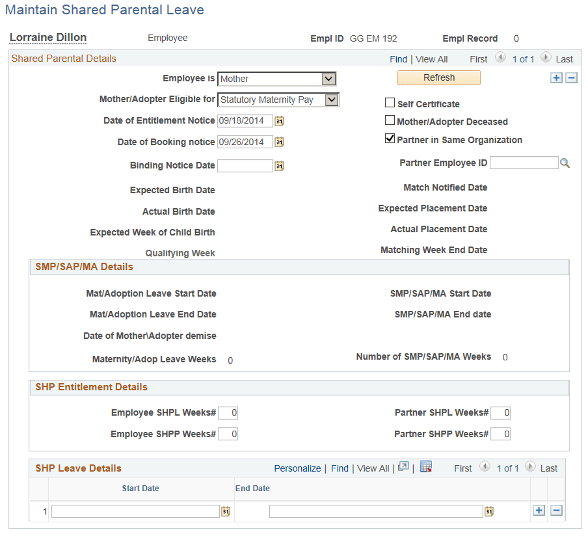Add a Shared Parental Details row

tap(557, 78)
